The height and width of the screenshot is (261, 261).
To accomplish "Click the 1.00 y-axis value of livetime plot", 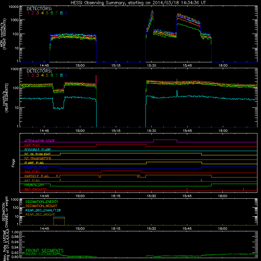I will 15,232.
